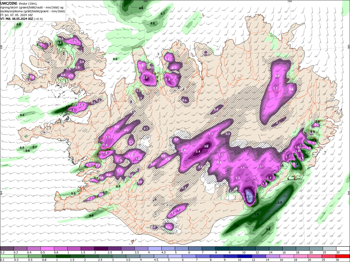The height and width of the screenshot is (262, 350).
Task: Pick the periwinkle swatch after snow scale 4.5
Action: coord(168,249)
